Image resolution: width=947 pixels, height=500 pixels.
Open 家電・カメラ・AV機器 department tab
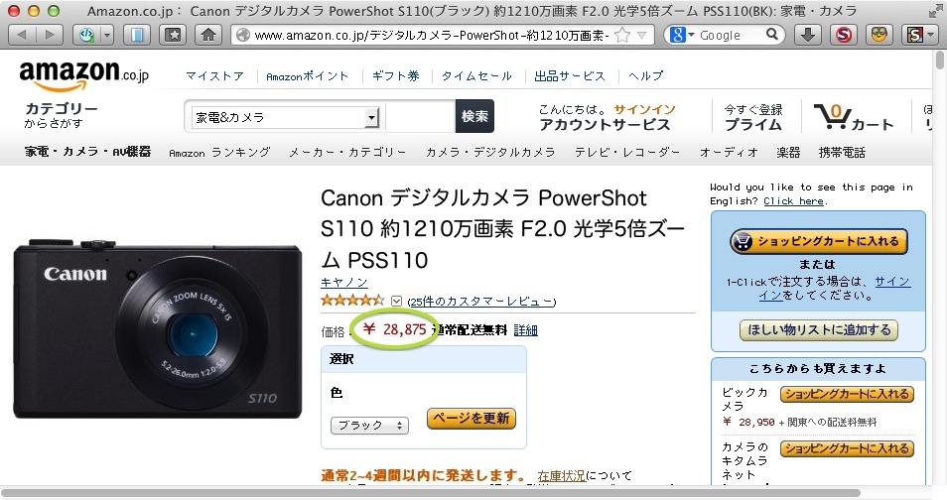coord(87,152)
